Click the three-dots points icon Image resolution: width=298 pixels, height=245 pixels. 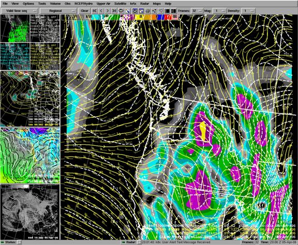(154, 11)
